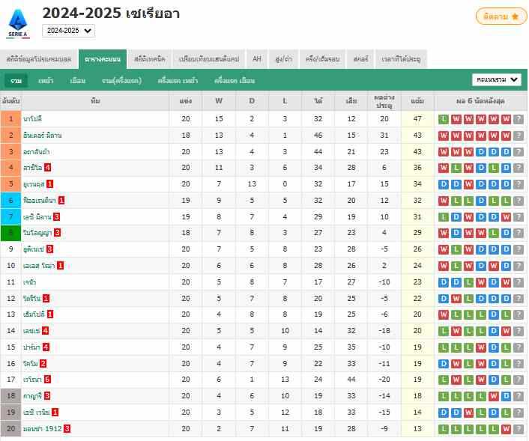Open the นาโปลี team link
This screenshot has height=441, width=529.
(32, 119)
